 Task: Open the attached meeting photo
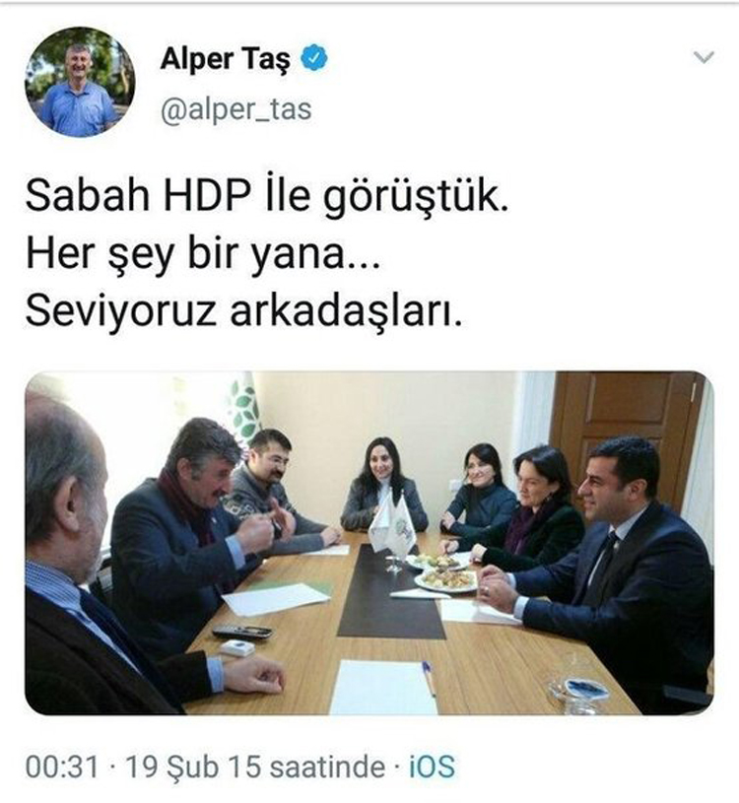pos(369,543)
